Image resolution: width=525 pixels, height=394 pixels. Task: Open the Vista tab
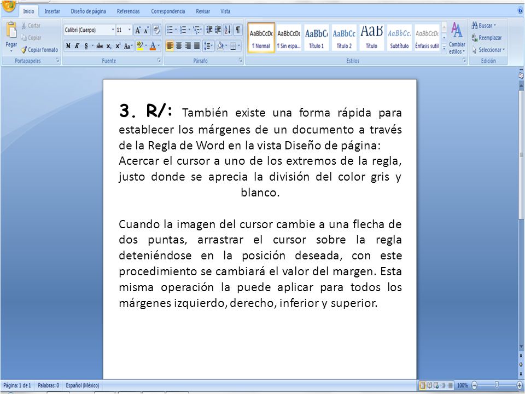coord(225,11)
